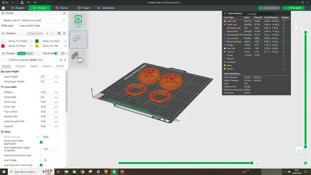Open the printer settings gear icon

[x=64, y=13]
